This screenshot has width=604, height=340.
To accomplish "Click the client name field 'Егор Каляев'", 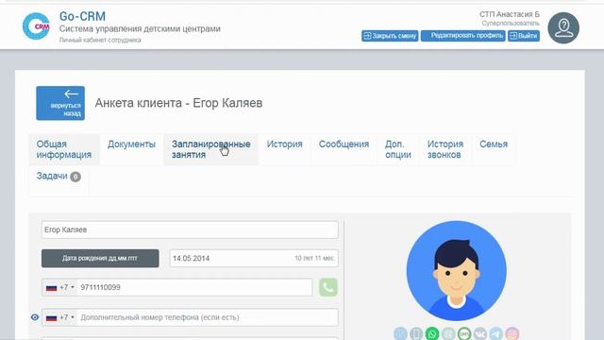I will pyautogui.click(x=190, y=229).
